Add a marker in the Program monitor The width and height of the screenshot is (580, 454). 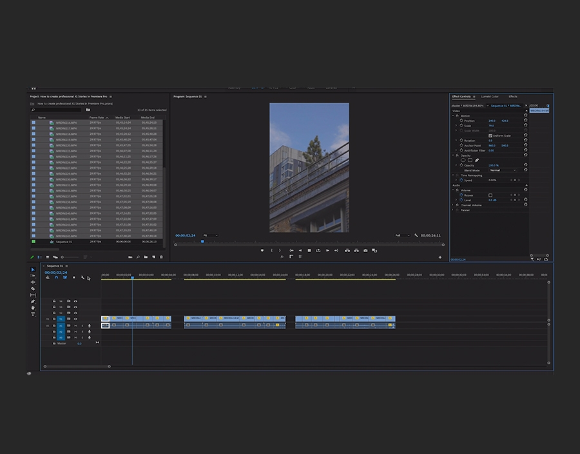(262, 250)
